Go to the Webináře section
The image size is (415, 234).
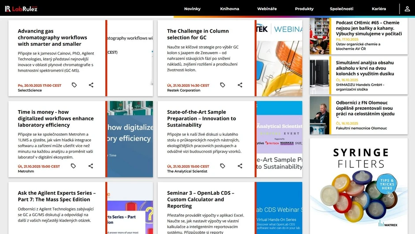pyautogui.click(x=267, y=9)
